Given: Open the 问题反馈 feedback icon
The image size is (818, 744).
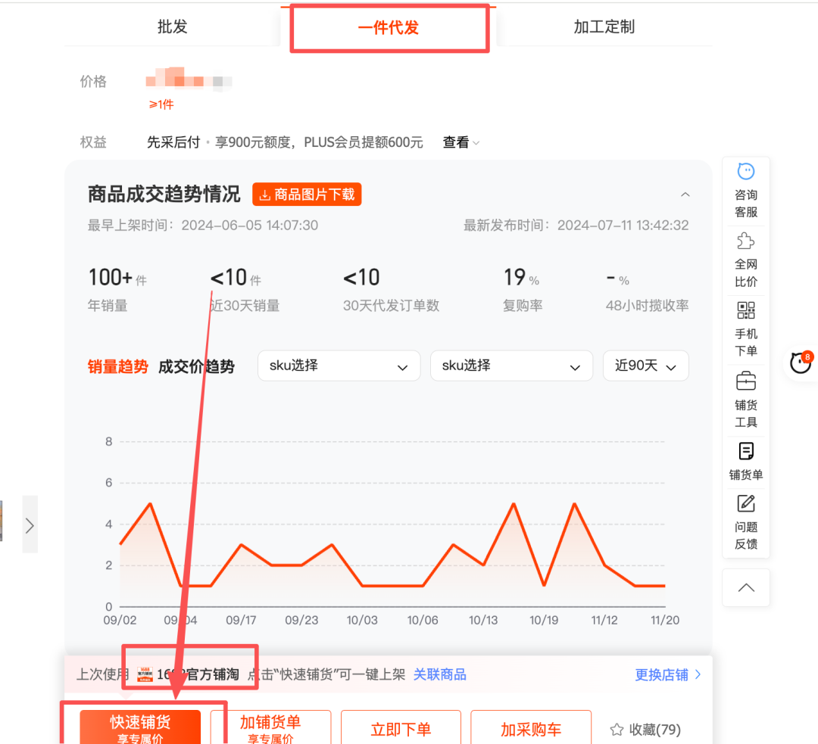Looking at the screenshot, I should point(745,522).
